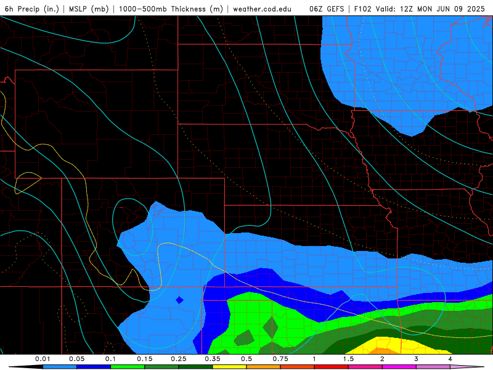Select the dark blue 0.05–0.1 legend swatch
The height and width of the screenshot is (370, 493).
[94, 367]
